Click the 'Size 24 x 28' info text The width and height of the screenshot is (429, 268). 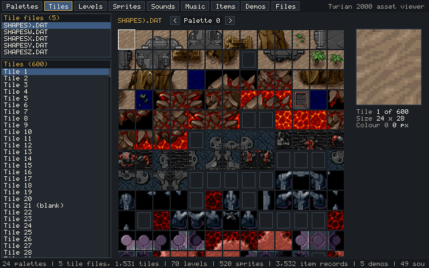click(x=380, y=119)
